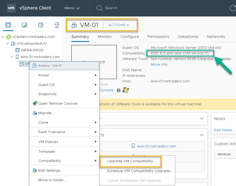Switch to the Monitor tab
This screenshot has width=236, height=186.
pyautogui.click(x=105, y=37)
